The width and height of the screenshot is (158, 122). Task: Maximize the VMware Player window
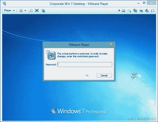click(x=144, y=3)
